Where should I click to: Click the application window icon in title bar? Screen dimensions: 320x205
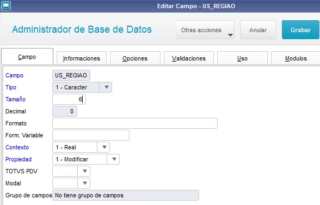click(6, 6)
